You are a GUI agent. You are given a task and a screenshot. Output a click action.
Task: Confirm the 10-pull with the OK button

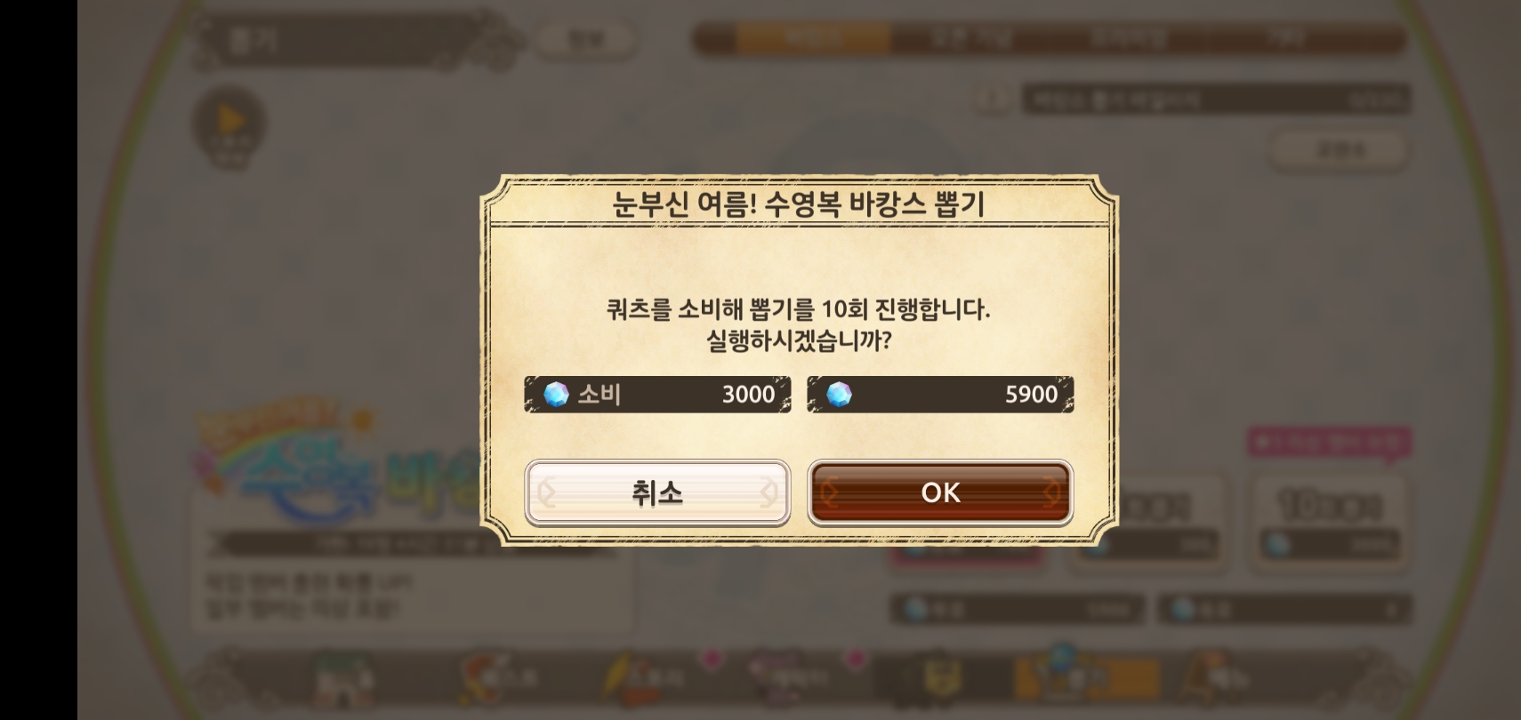coord(940,492)
